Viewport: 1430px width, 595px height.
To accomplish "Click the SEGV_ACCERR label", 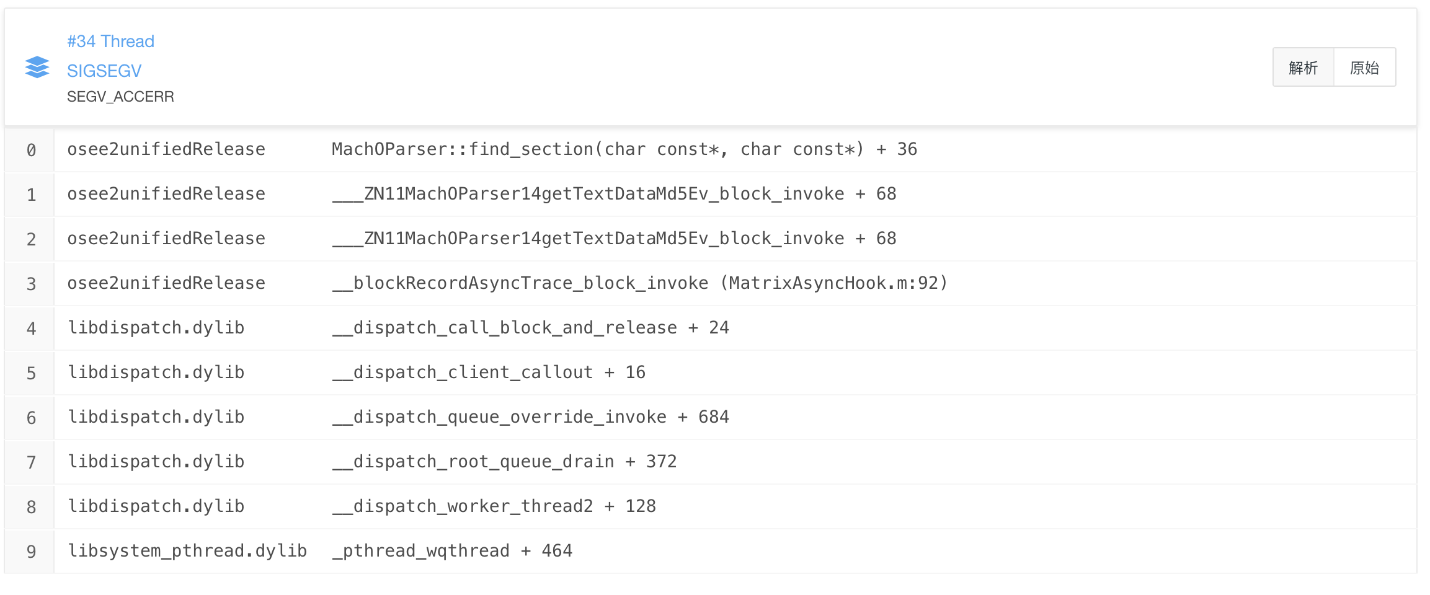I will tap(120, 97).
